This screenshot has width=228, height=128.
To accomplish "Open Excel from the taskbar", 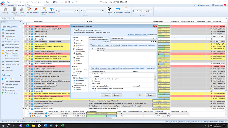I will point(62,126).
